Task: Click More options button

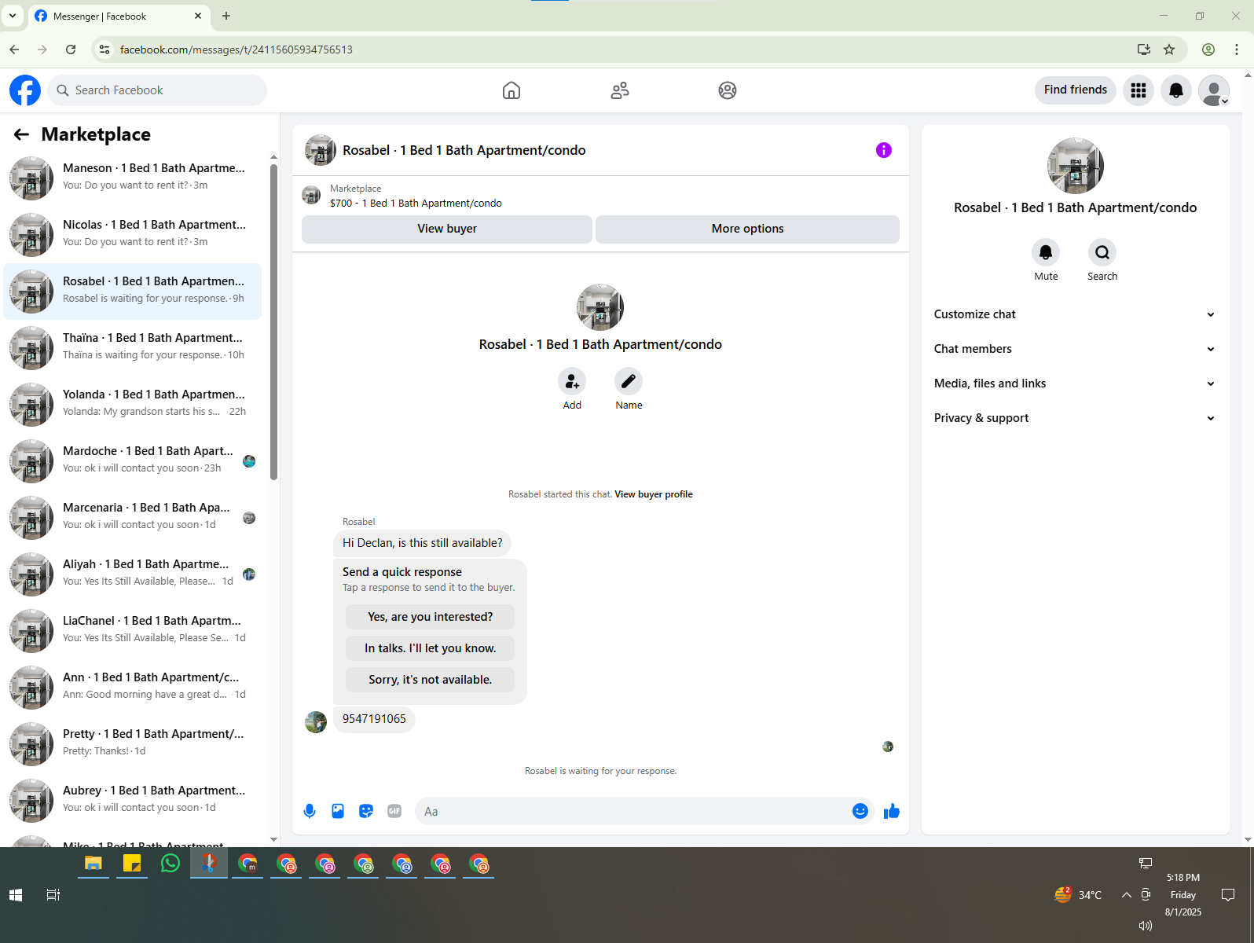Action: coord(748,229)
